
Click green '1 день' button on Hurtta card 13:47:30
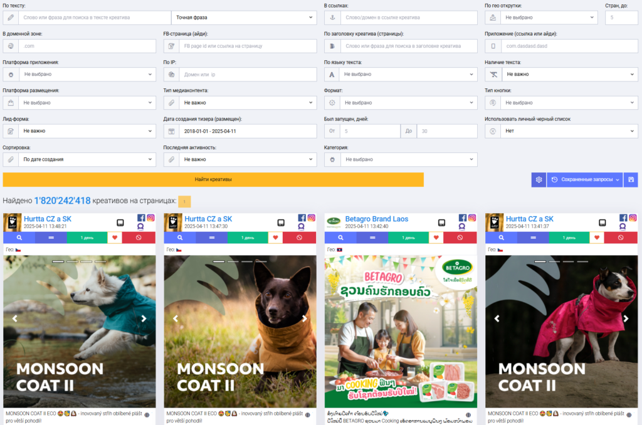(x=248, y=238)
